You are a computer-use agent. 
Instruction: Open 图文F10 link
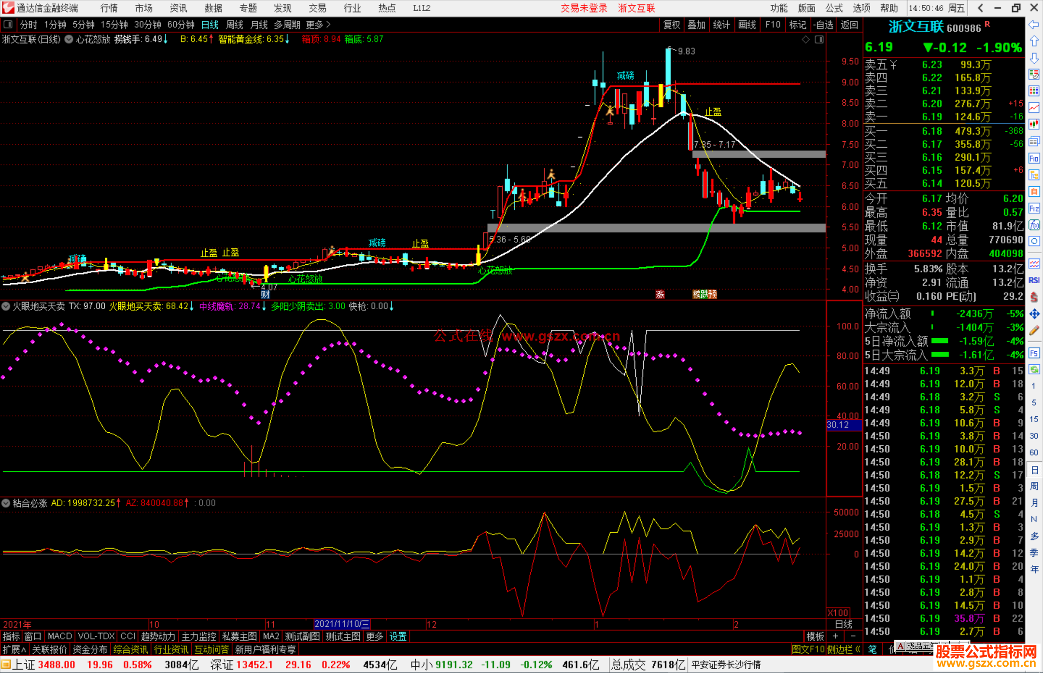coord(808,650)
